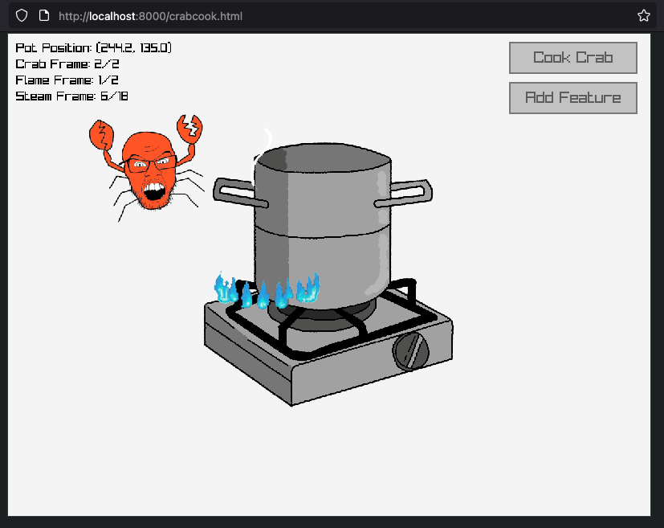Bookmark this page with the star icon
The width and height of the screenshot is (664, 528).
pyautogui.click(x=644, y=16)
